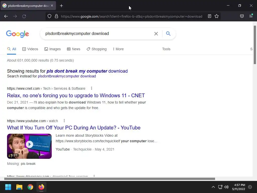Submit search with magnifying glass icon

point(168,33)
